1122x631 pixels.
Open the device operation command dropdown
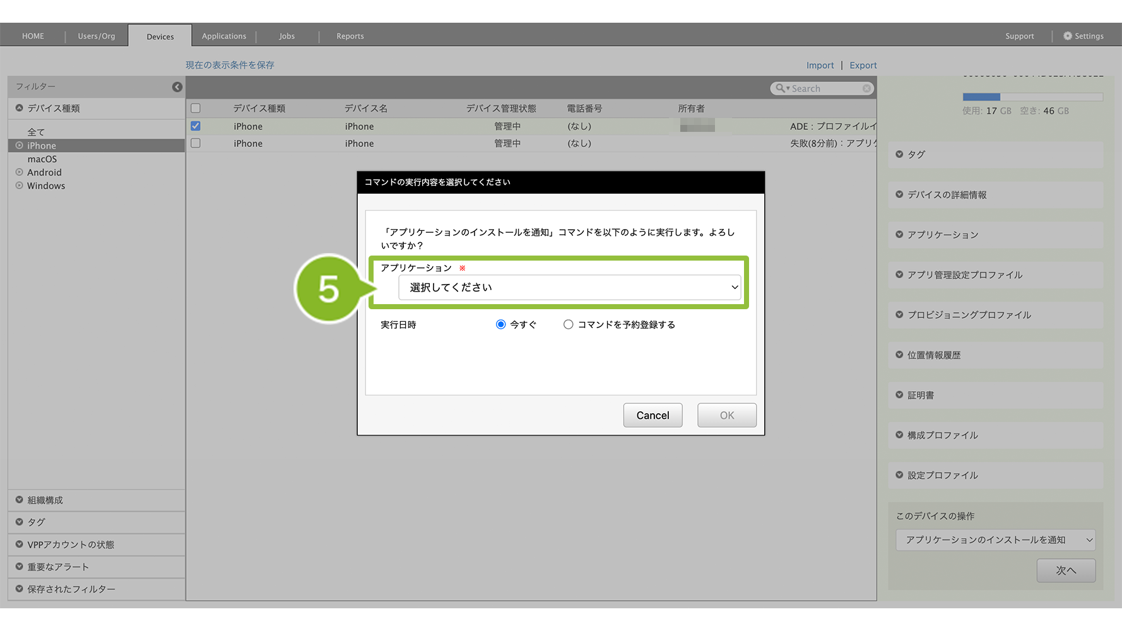[995, 540]
